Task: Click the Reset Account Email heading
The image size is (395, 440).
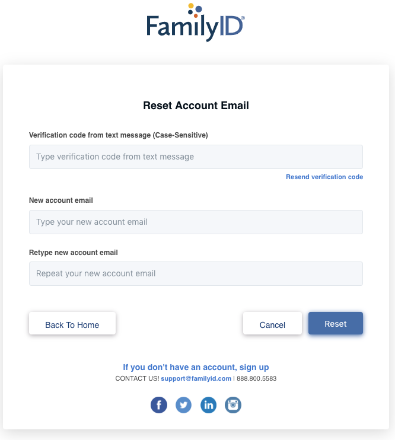Action: (x=196, y=106)
